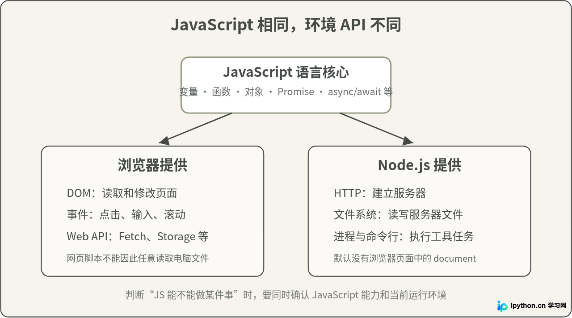The height and width of the screenshot is (318, 572).
Task: Click the heading "Node.js 提供"
Action: pyautogui.click(x=420, y=165)
